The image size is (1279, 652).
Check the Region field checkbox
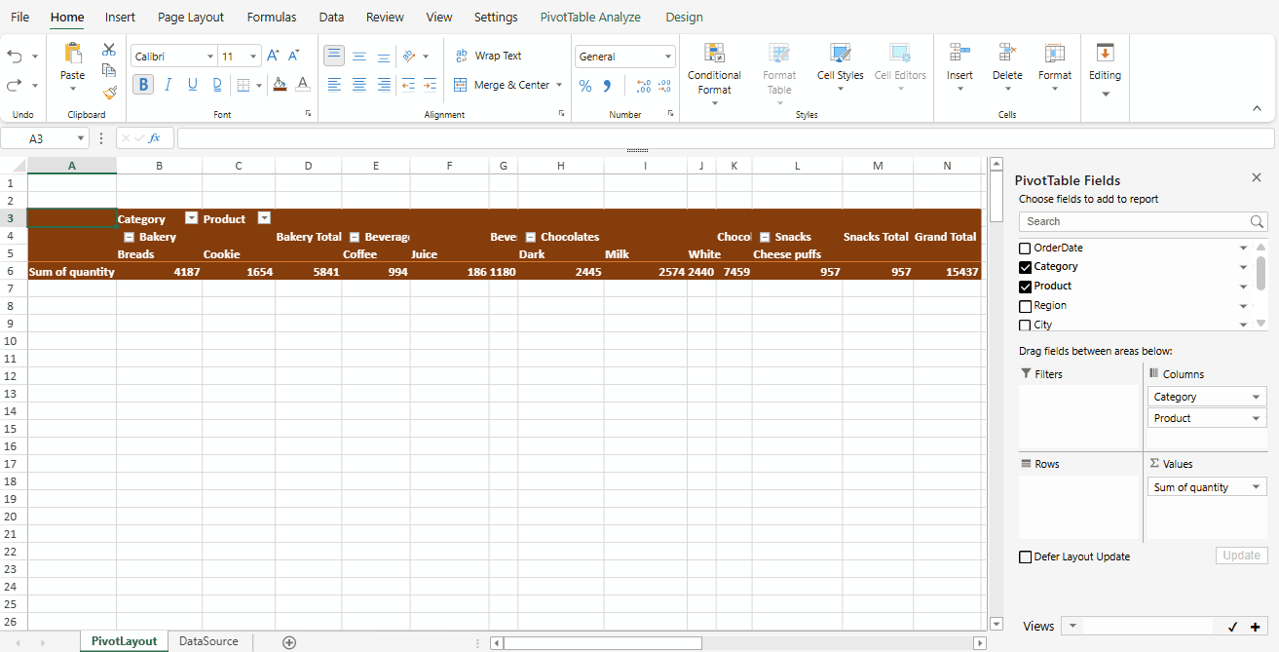coord(1025,306)
